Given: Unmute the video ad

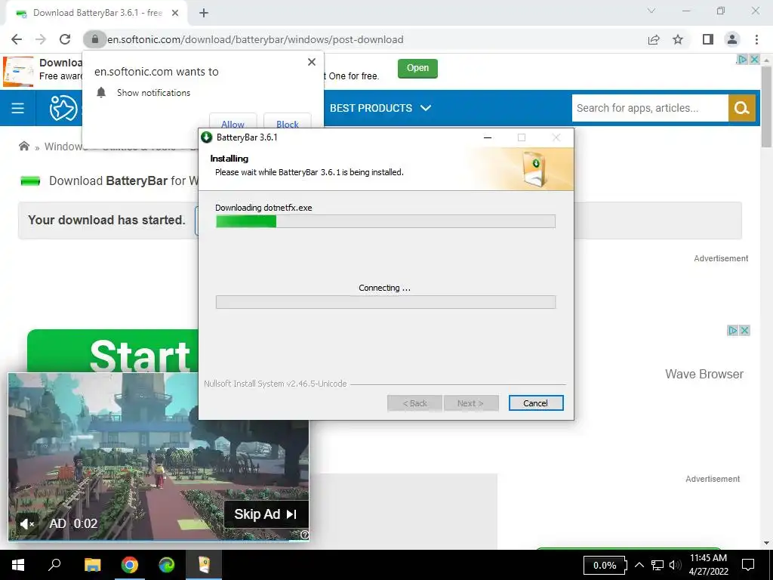Looking at the screenshot, I should coord(26,524).
